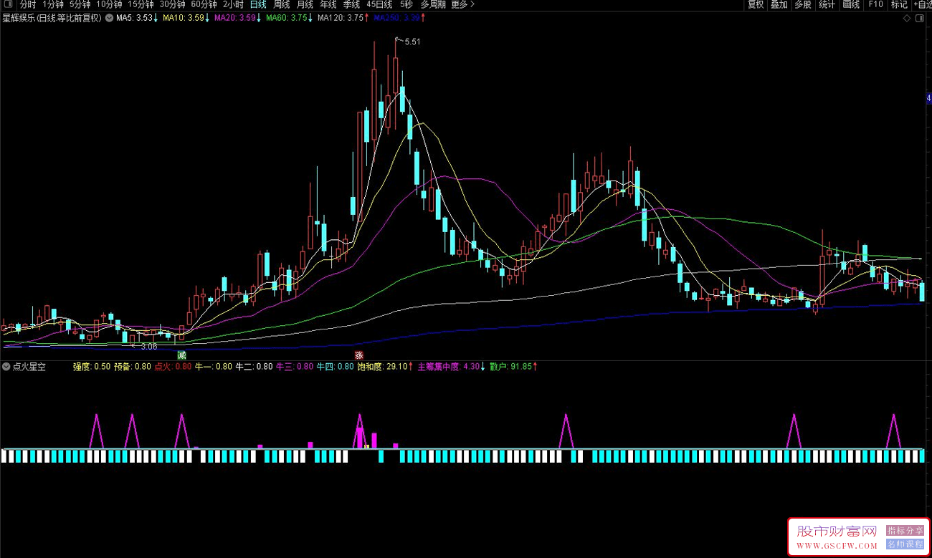This screenshot has height=558, width=932.
Task: Select the 10分钟 period tab
Action: [109, 4]
